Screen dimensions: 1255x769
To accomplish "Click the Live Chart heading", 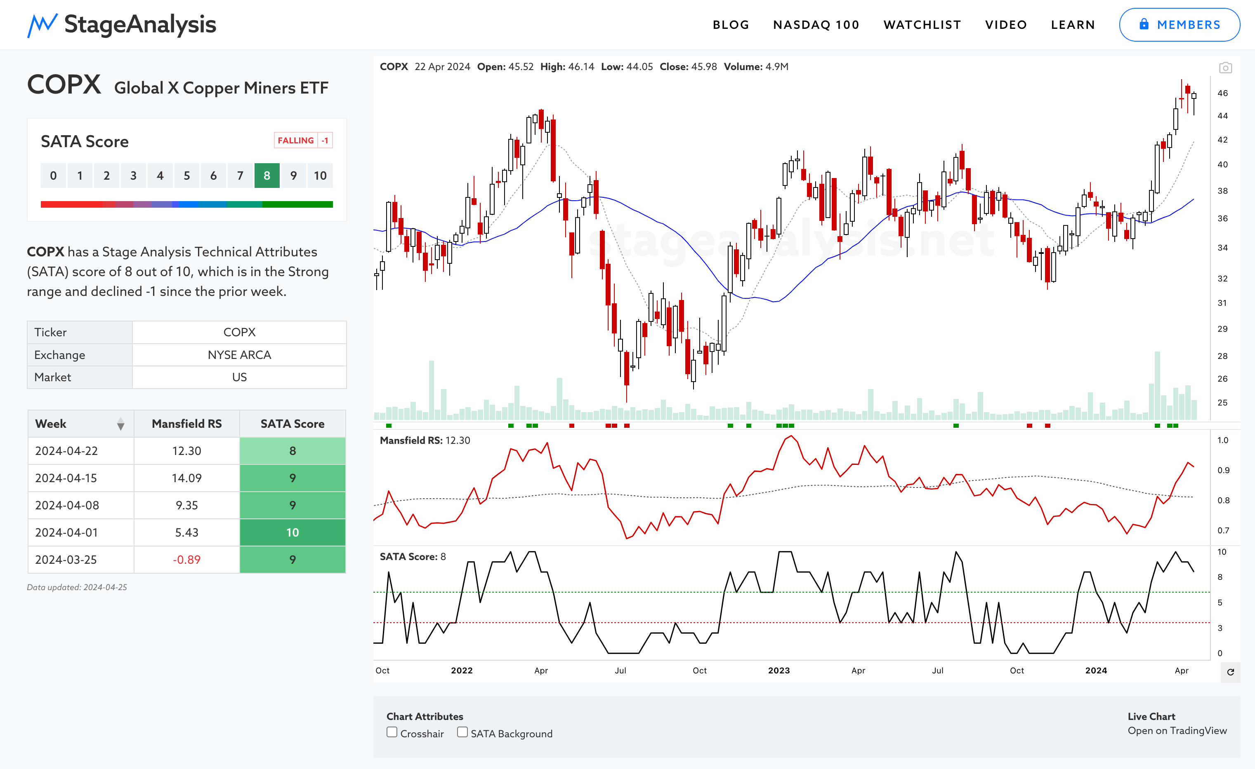I will point(1151,717).
